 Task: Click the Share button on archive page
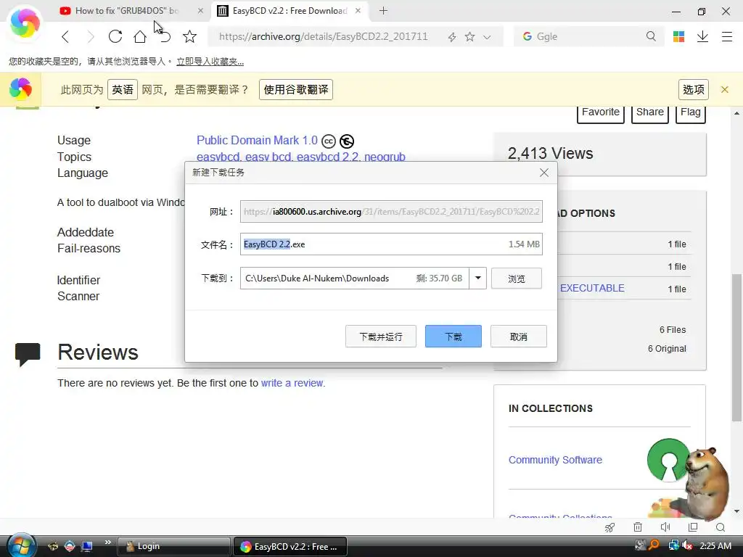(x=649, y=114)
